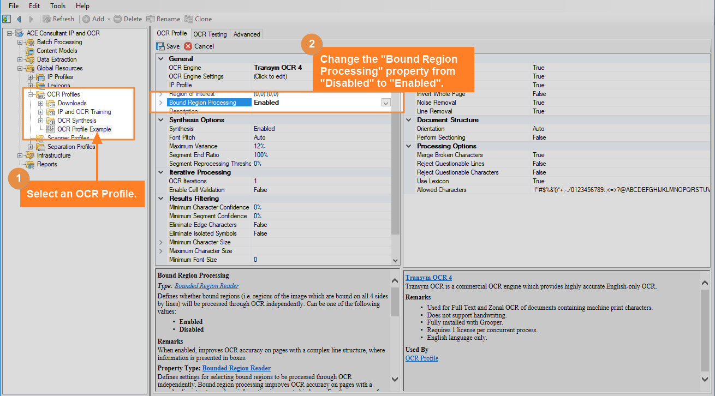Open the Bounded Region Reader link after Type
Image resolution: width=715 pixels, height=396 pixels.
tap(206, 286)
